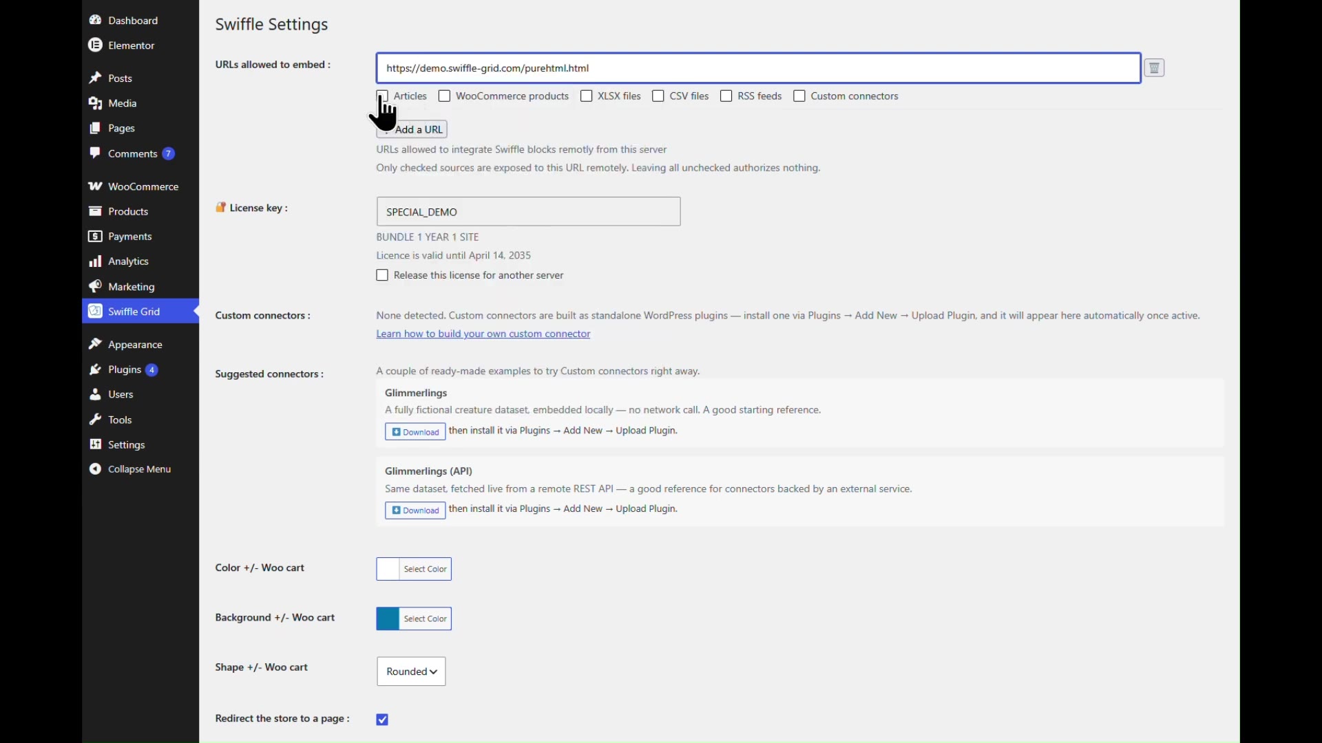Enable the RSS feeds checkbox
This screenshot has width=1322, height=743.
click(x=726, y=96)
